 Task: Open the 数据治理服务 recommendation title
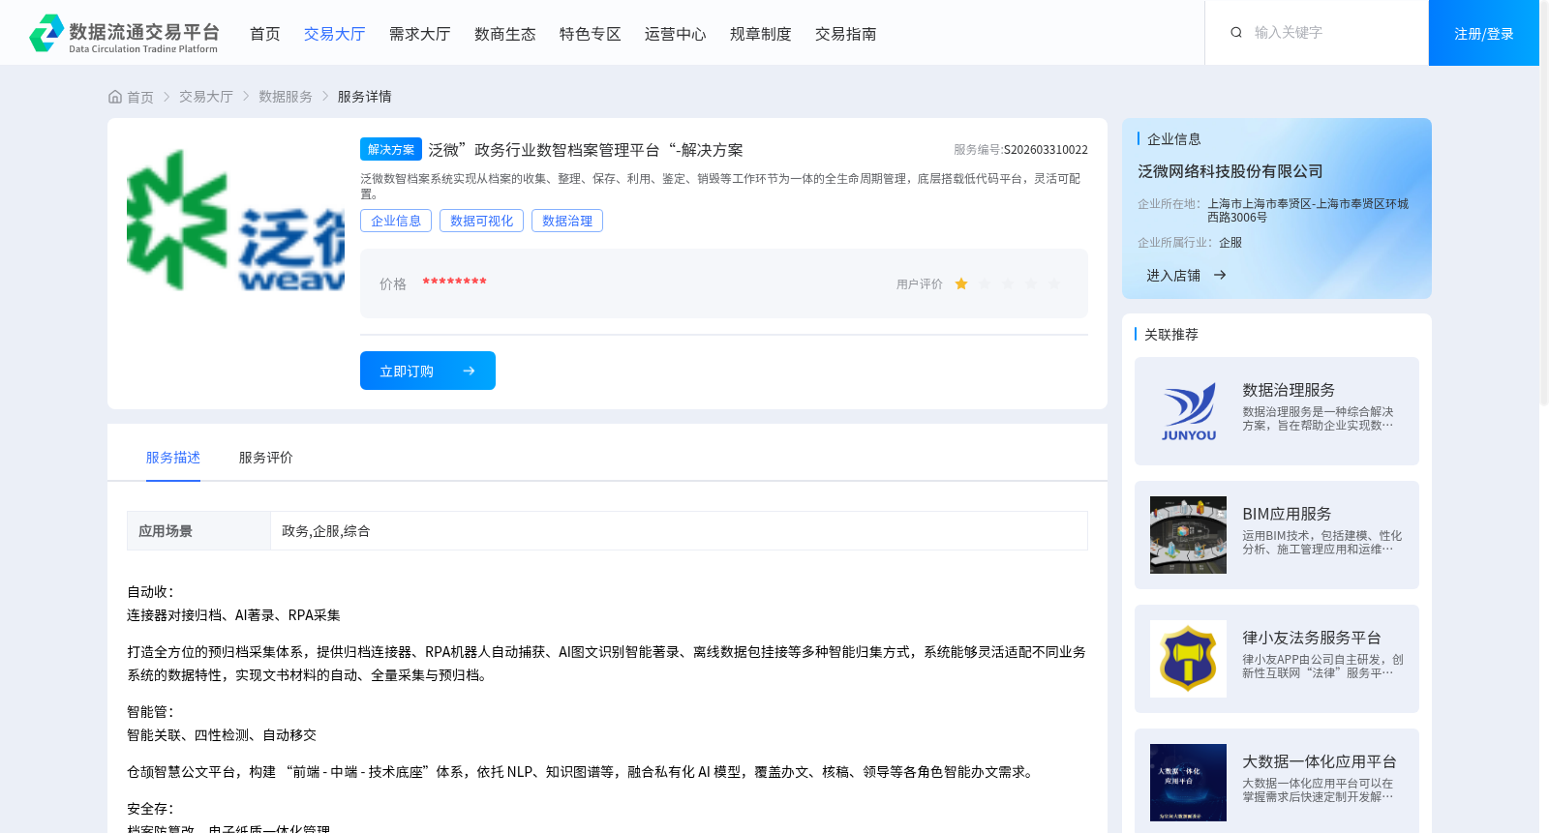[x=1289, y=390]
